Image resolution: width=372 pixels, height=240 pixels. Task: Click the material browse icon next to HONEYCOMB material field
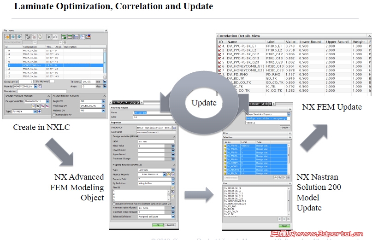pyautogui.click(x=40, y=87)
